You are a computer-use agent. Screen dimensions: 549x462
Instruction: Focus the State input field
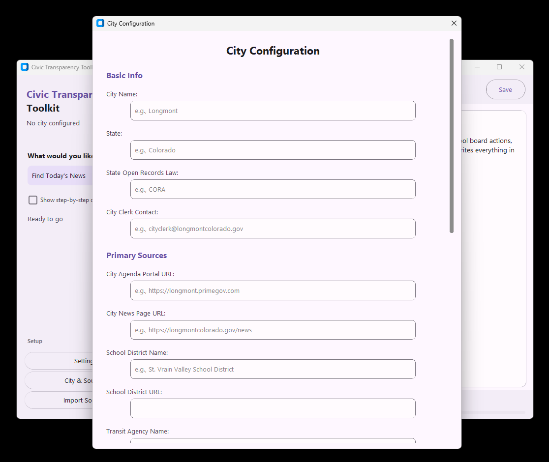[273, 150]
